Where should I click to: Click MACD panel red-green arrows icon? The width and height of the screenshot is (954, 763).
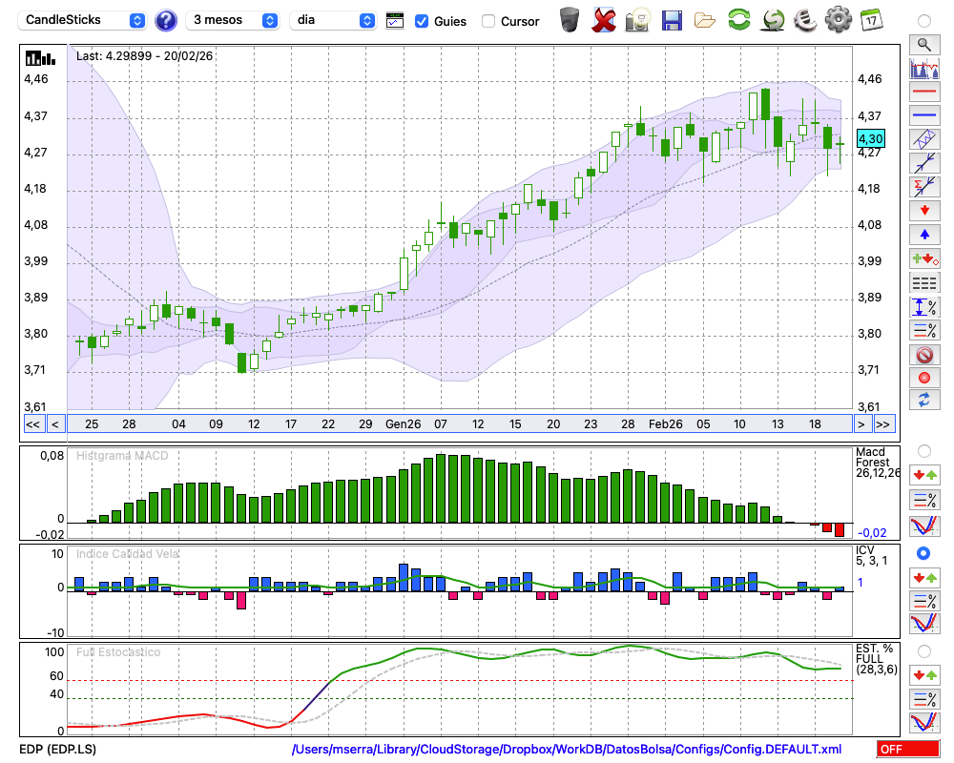924,475
